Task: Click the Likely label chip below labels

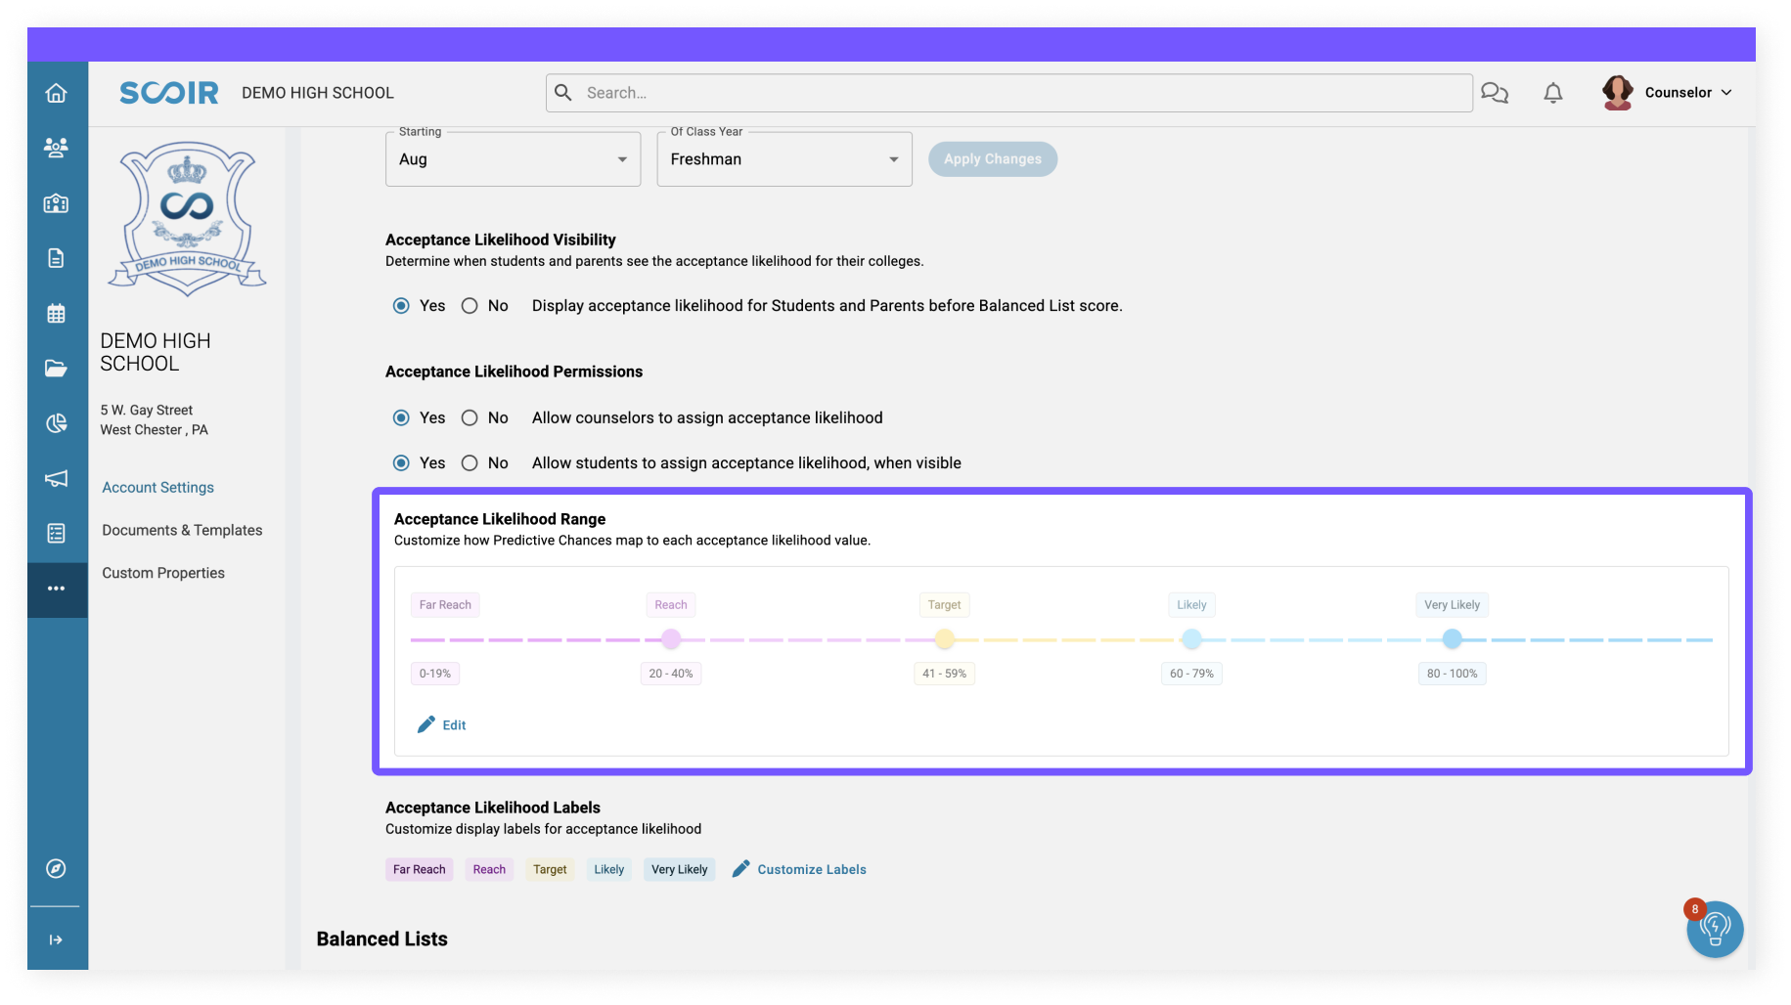Action: tap(608, 869)
